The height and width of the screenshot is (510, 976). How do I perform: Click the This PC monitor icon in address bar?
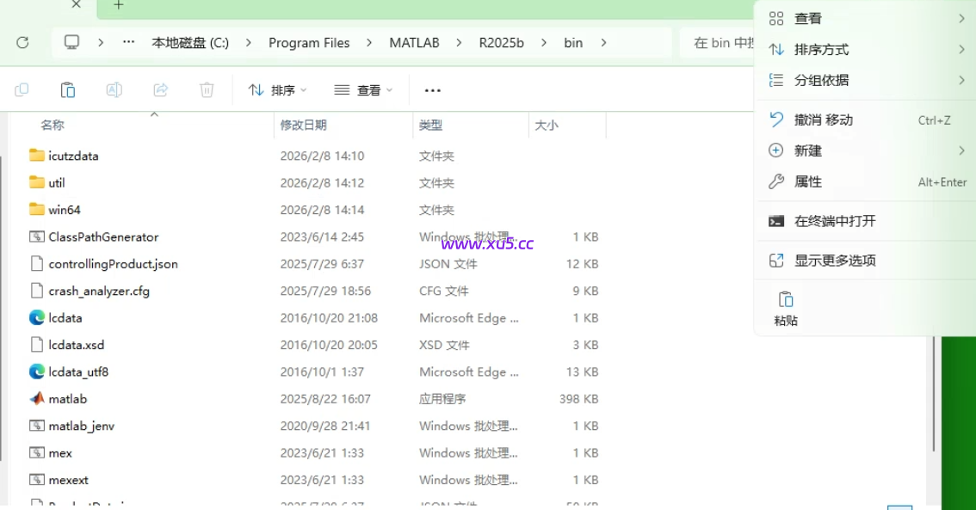tap(71, 41)
